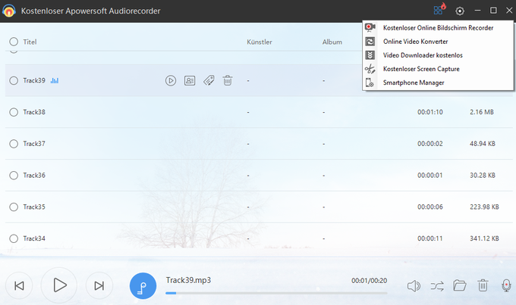Click size 223.98 KB
This screenshot has width=516, height=305.
(x=484, y=207)
